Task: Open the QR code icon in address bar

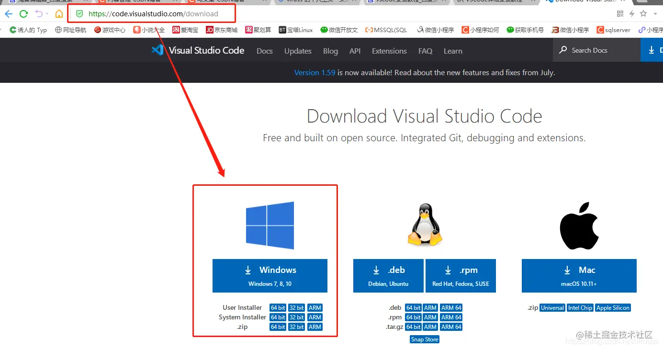Action: click(x=620, y=14)
